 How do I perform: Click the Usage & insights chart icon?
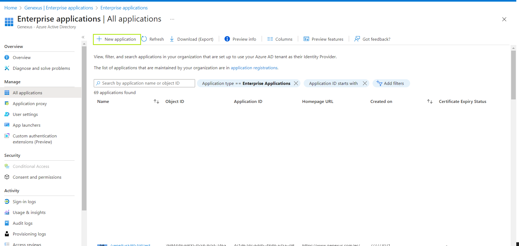[x=7, y=212]
